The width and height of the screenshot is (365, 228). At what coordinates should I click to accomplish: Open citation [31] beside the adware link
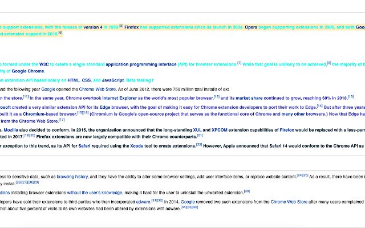[154, 200]
